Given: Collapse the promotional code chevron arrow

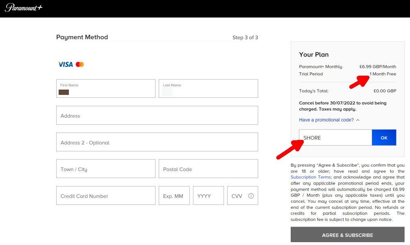Looking at the screenshot, I should click(x=358, y=120).
